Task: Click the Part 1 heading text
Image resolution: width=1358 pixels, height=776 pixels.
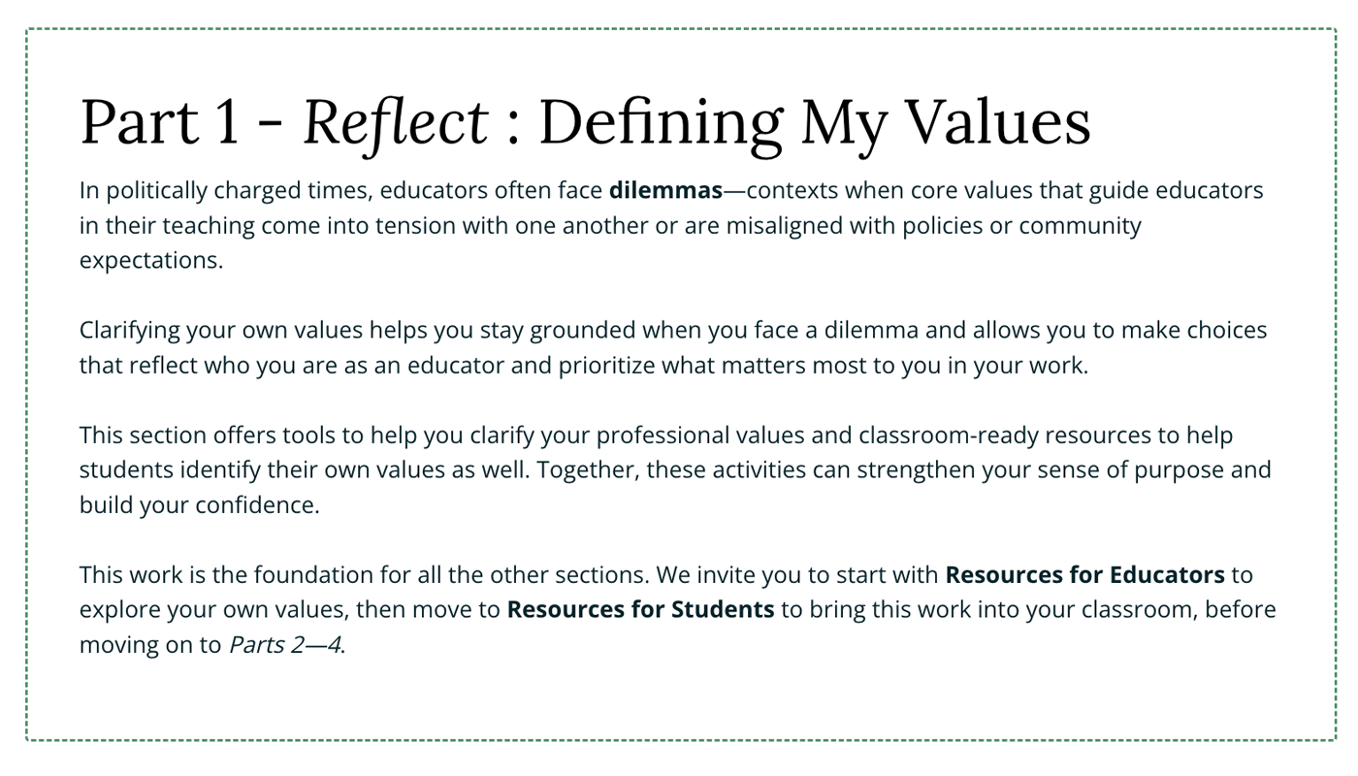Action: tap(159, 123)
